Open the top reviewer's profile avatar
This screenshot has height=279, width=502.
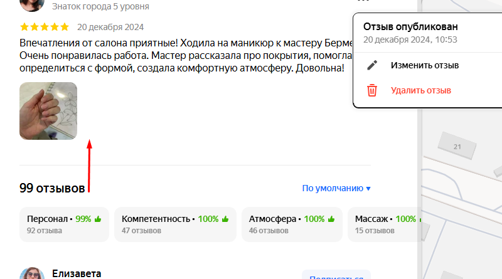[32, 5]
